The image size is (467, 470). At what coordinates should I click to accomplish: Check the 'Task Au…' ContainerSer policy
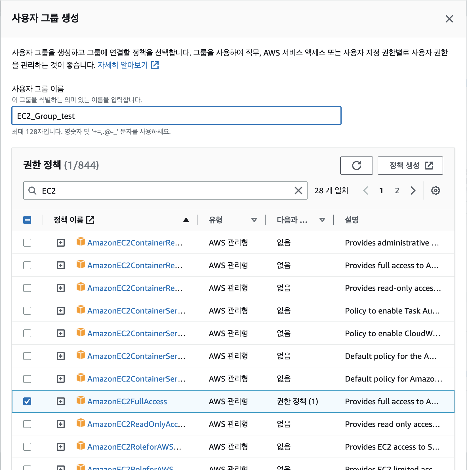[27, 311]
